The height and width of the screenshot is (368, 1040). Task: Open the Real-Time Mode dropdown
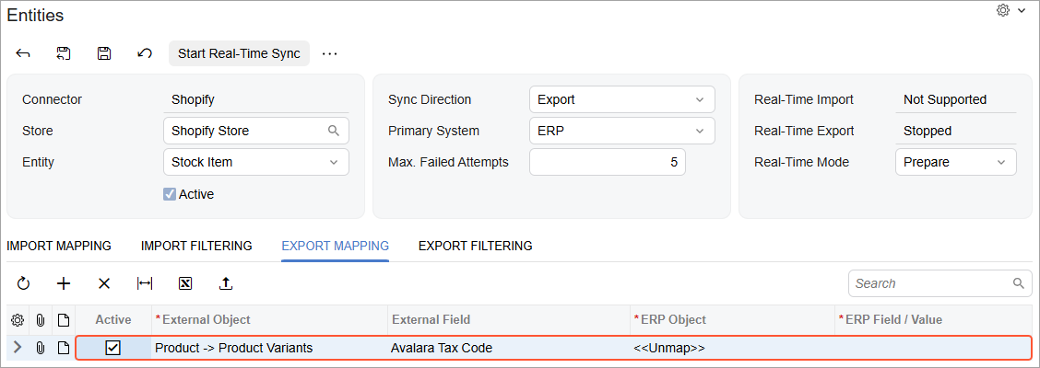[956, 162]
